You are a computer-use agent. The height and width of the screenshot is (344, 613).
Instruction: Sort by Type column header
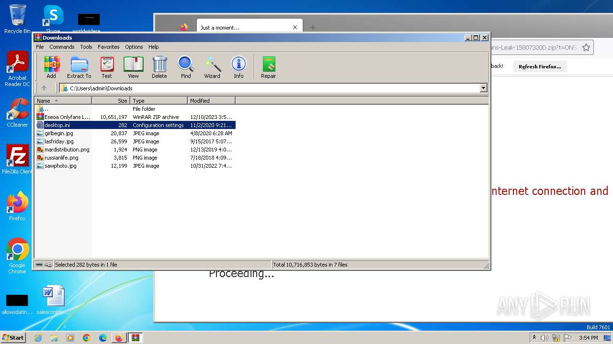tap(159, 100)
